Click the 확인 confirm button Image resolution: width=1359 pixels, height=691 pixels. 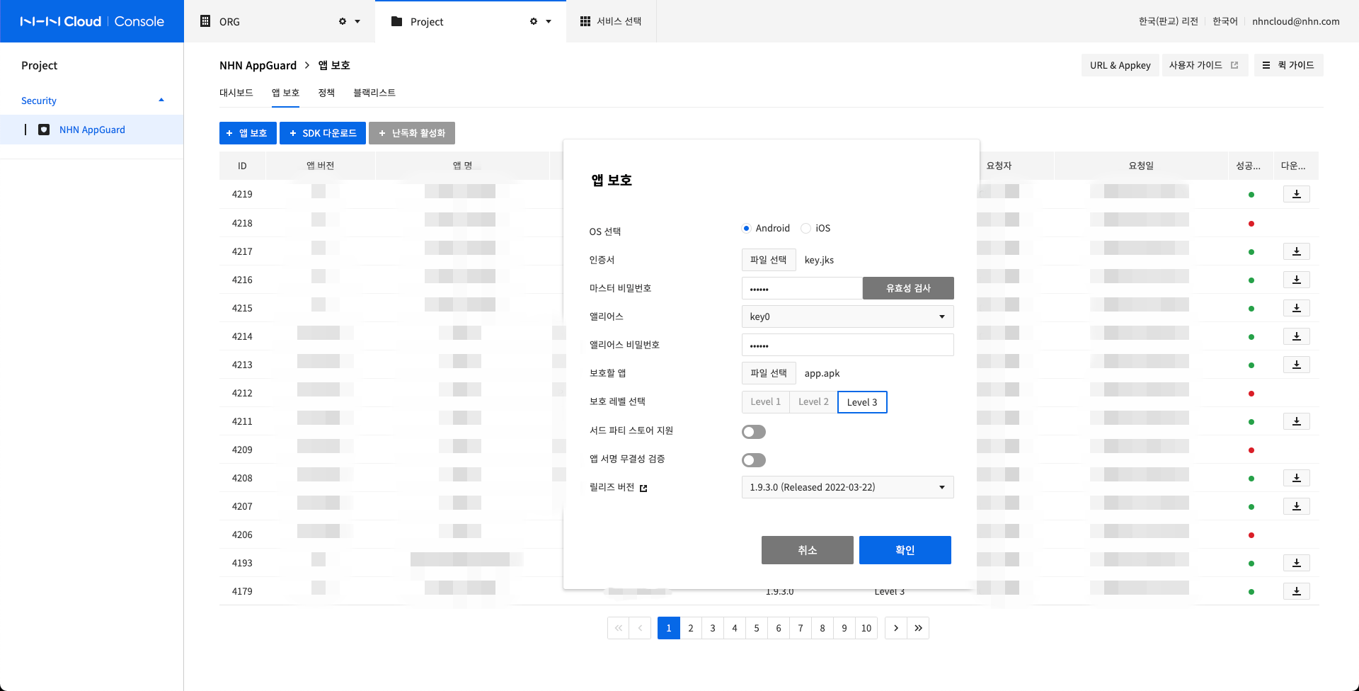point(905,550)
